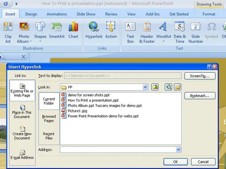Insert Date & Time
The width and height of the screenshot is (226, 169).
(x=180, y=33)
